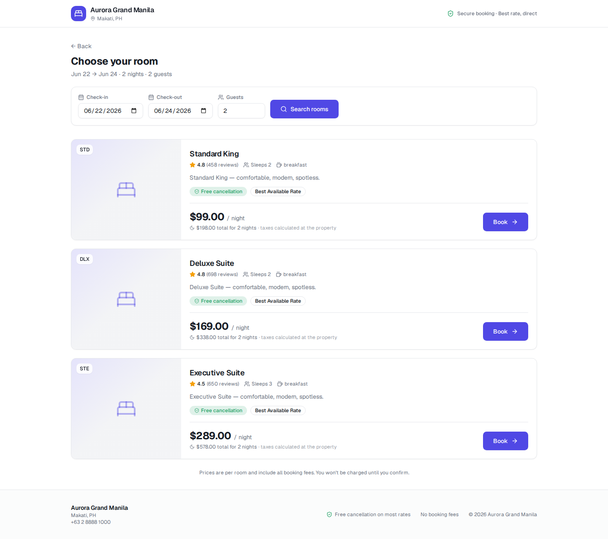Click the Executive Suite rating star
608x539 pixels.
pos(193,384)
